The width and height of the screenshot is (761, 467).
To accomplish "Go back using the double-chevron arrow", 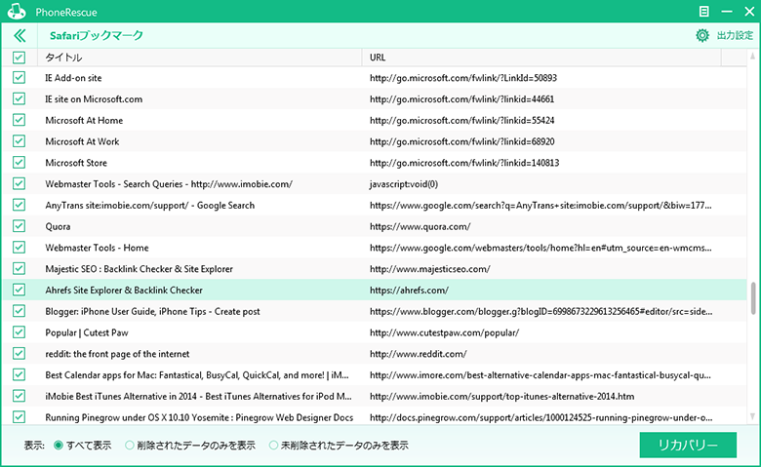I will (20, 35).
